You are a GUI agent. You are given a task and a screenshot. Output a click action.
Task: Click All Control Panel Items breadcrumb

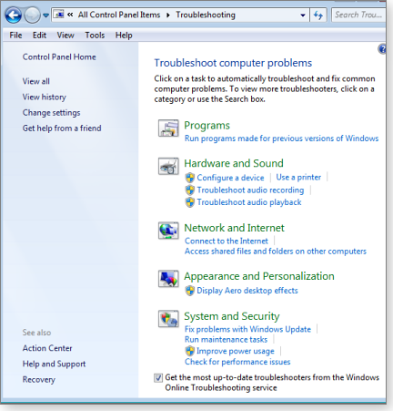[x=119, y=15]
